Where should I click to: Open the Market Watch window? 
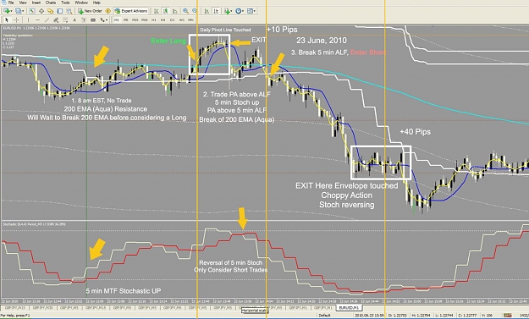pyautogui.click(x=32, y=11)
